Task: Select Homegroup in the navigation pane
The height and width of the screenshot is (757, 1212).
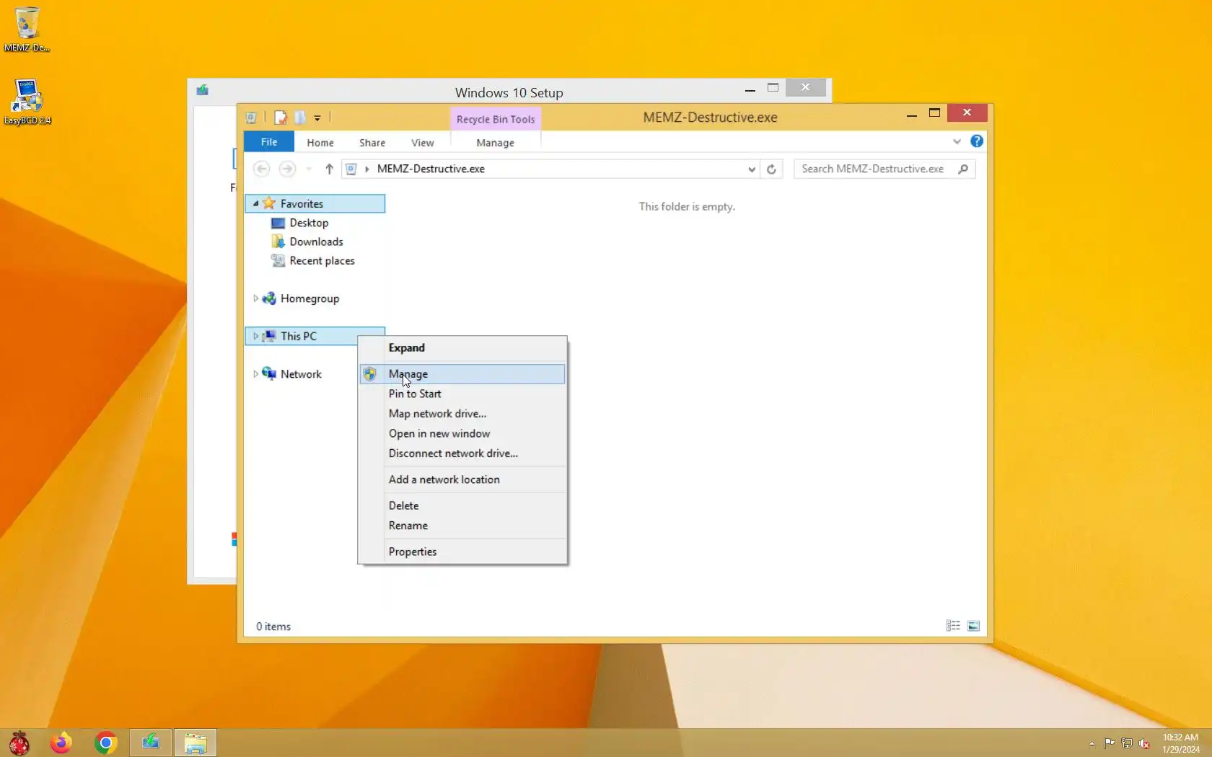Action: [309, 298]
